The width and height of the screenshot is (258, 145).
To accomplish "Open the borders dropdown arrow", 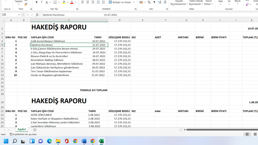I will click(x=59, y=2).
